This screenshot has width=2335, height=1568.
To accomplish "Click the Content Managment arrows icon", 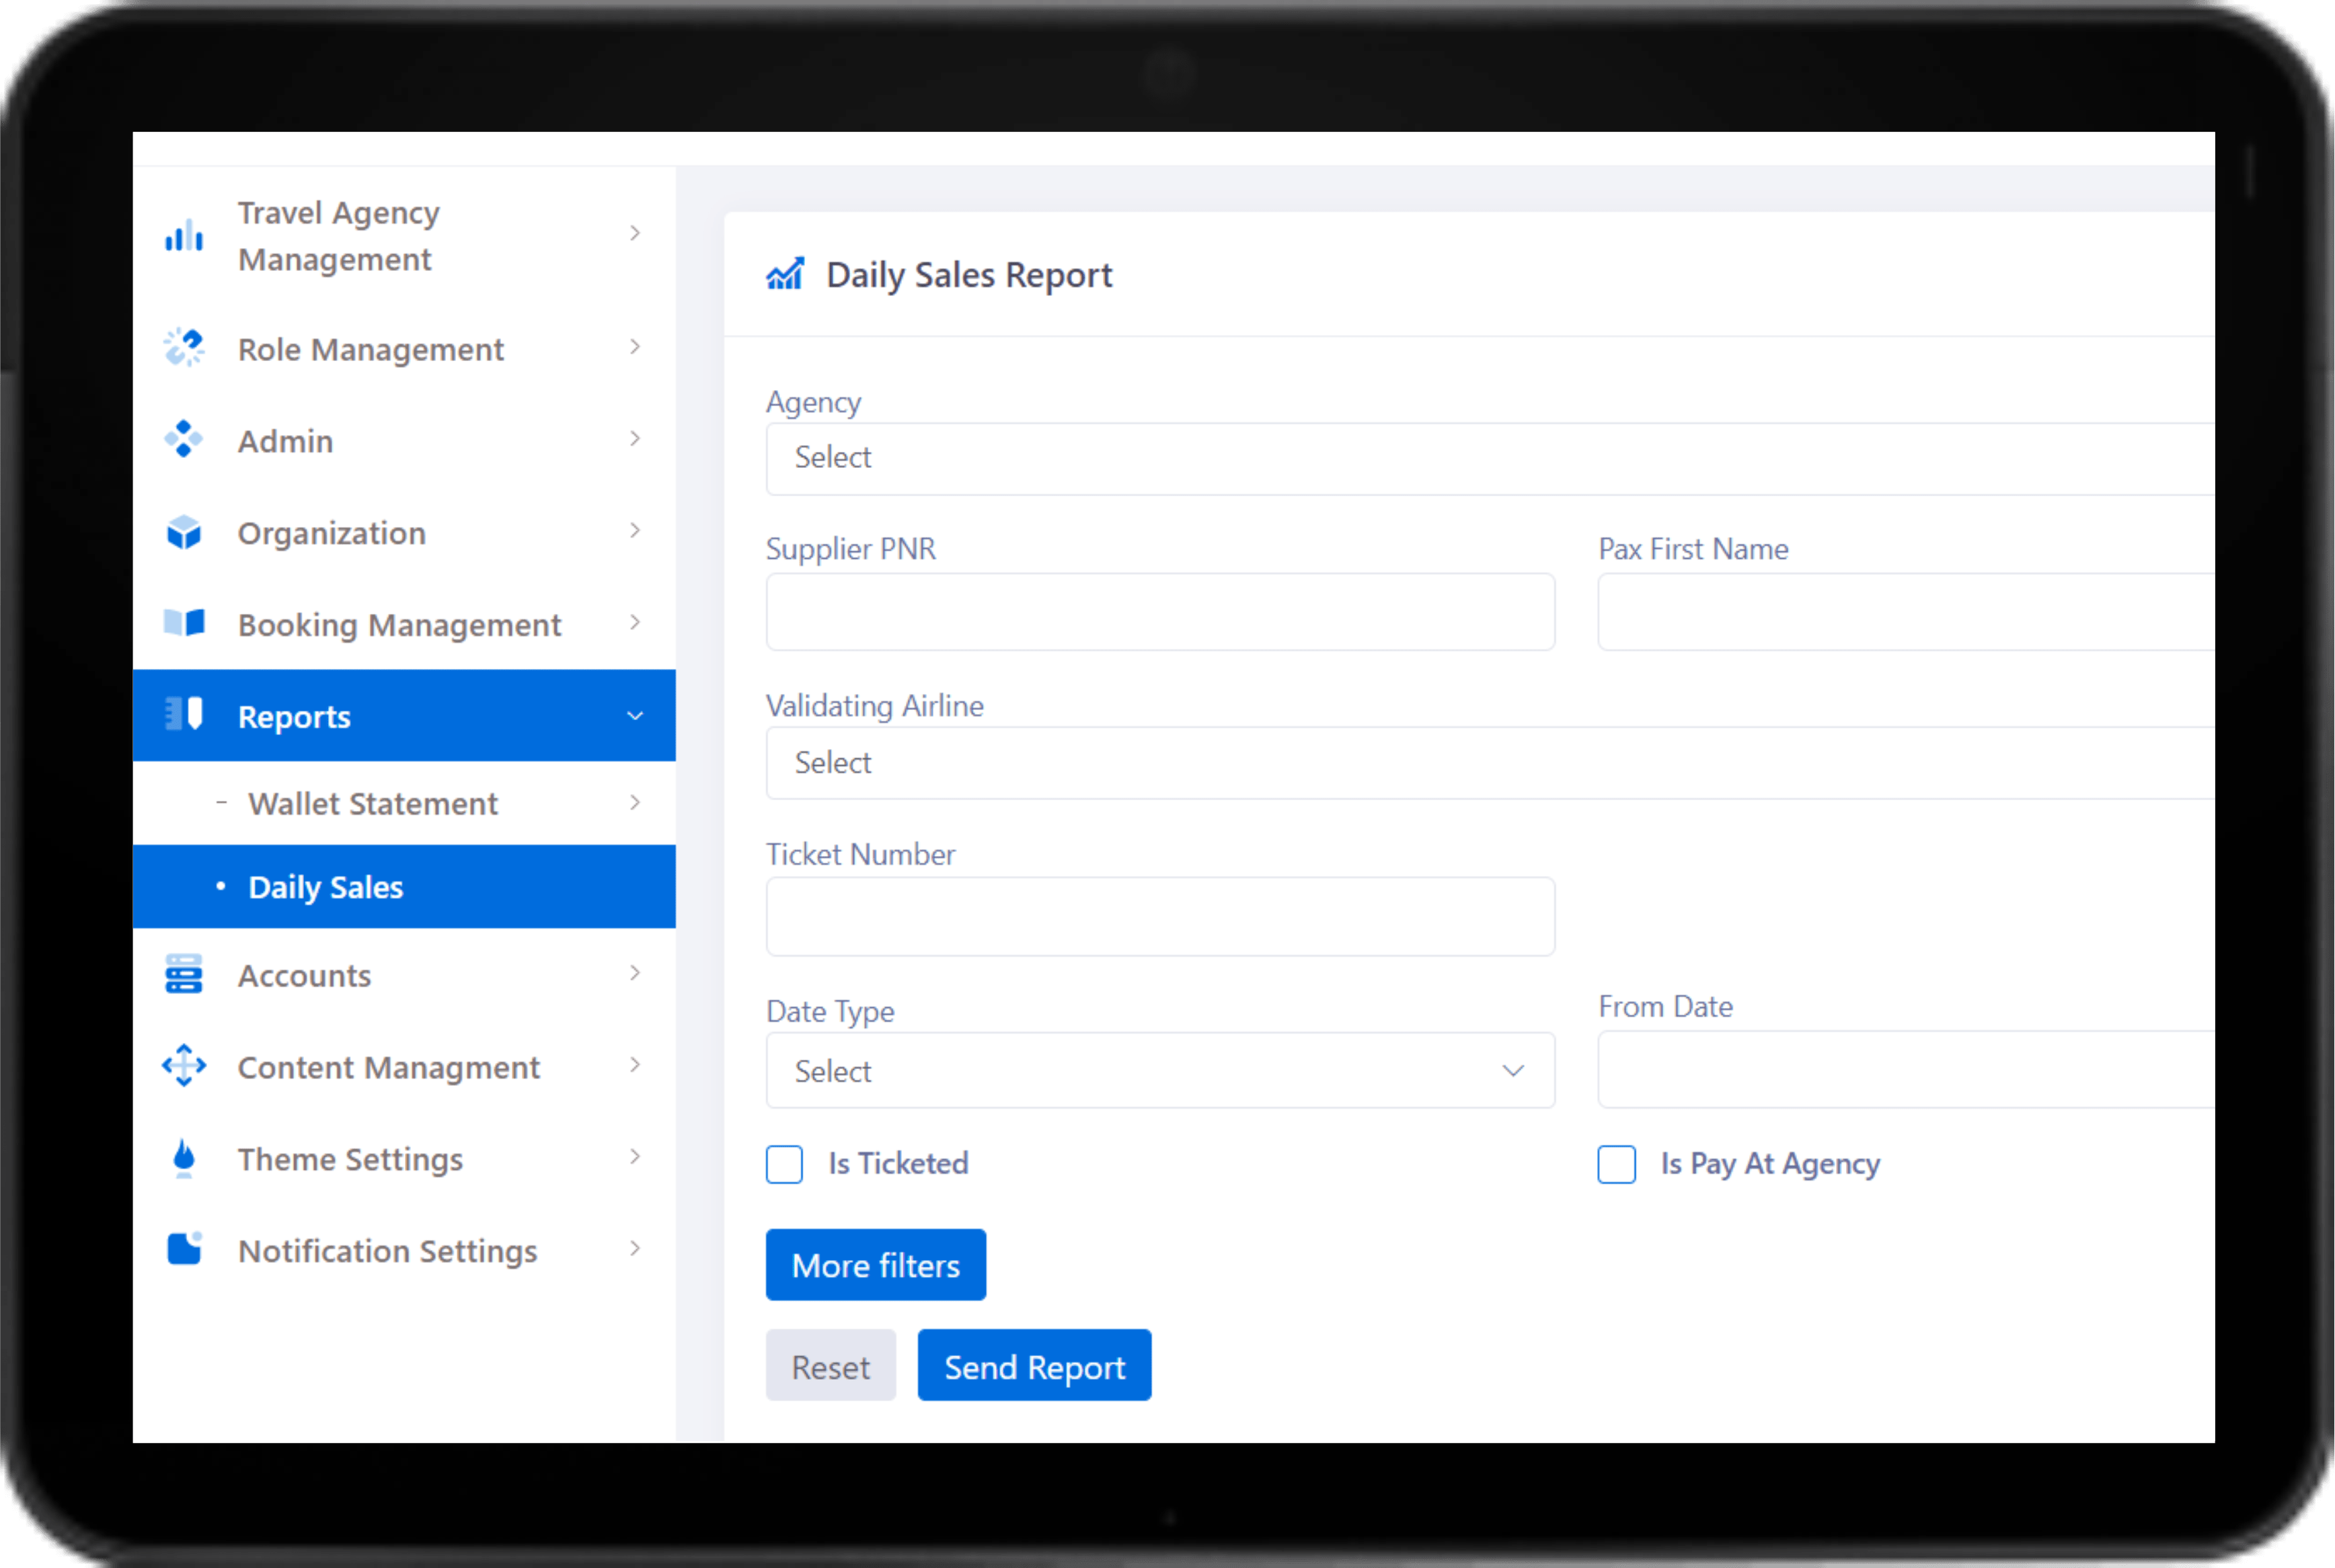I will (x=184, y=1066).
